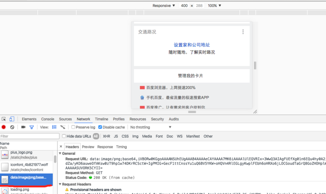Open the Timing detail tab

[121, 147]
